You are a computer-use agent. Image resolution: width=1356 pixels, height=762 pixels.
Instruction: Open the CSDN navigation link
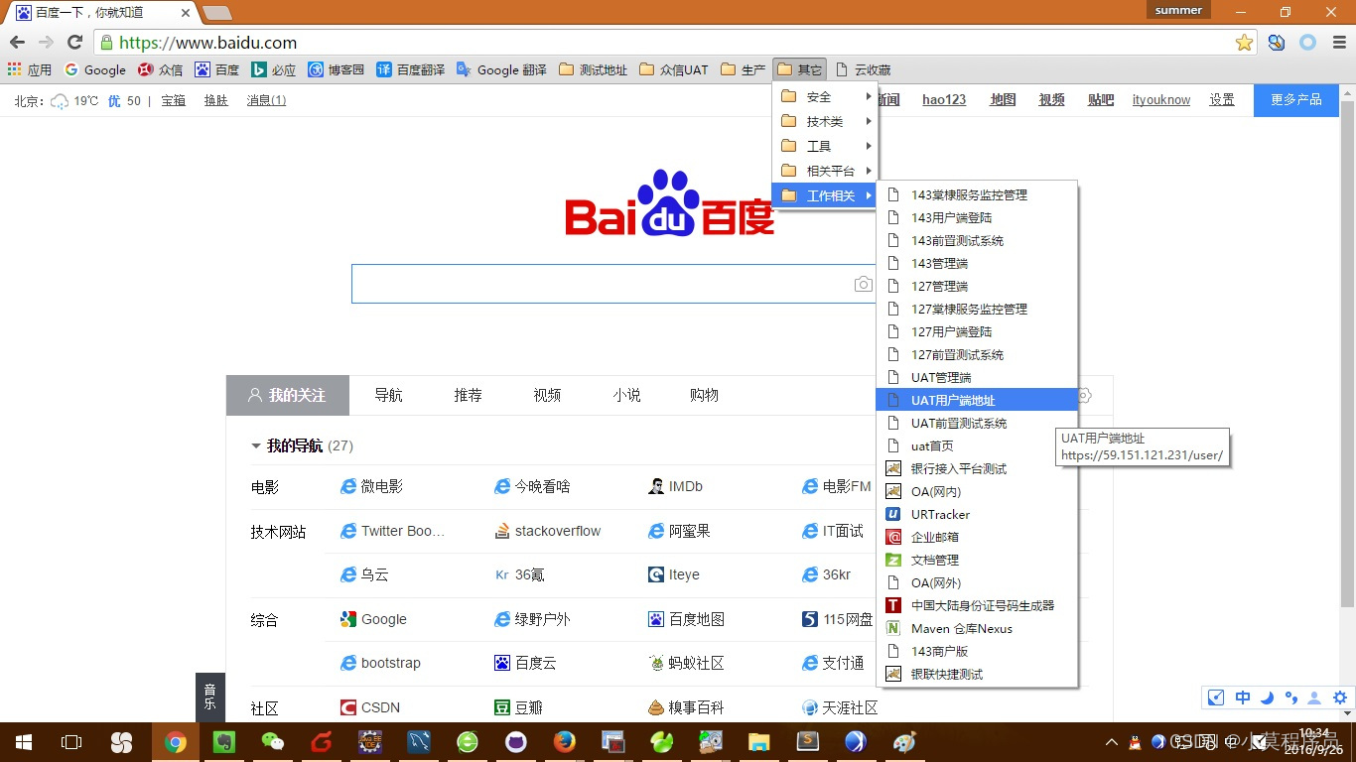[x=369, y=707]
